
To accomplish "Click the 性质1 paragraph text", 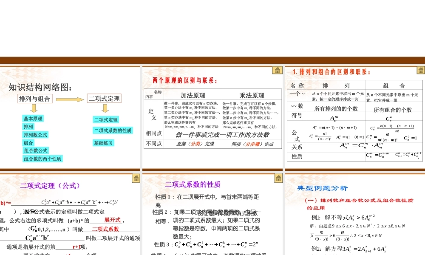I will 207,201.
